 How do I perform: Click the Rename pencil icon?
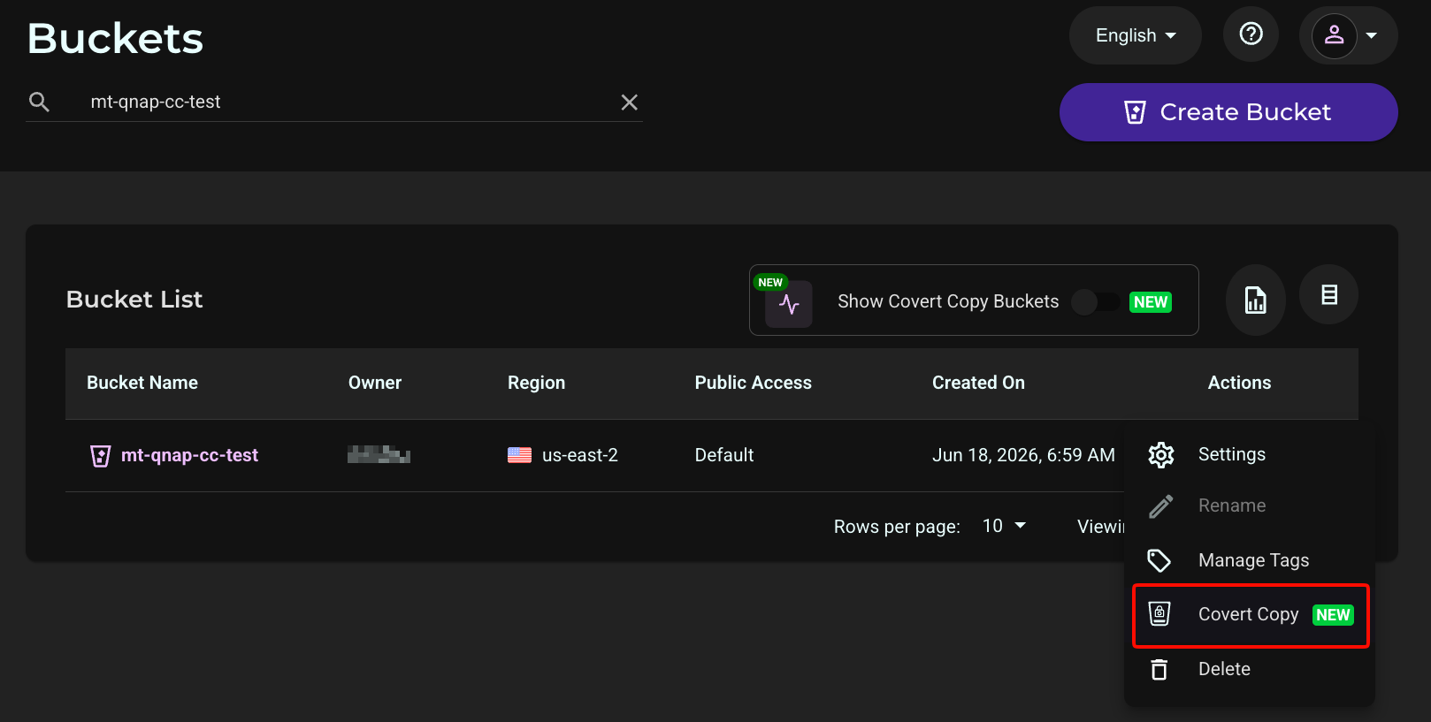1160,506
